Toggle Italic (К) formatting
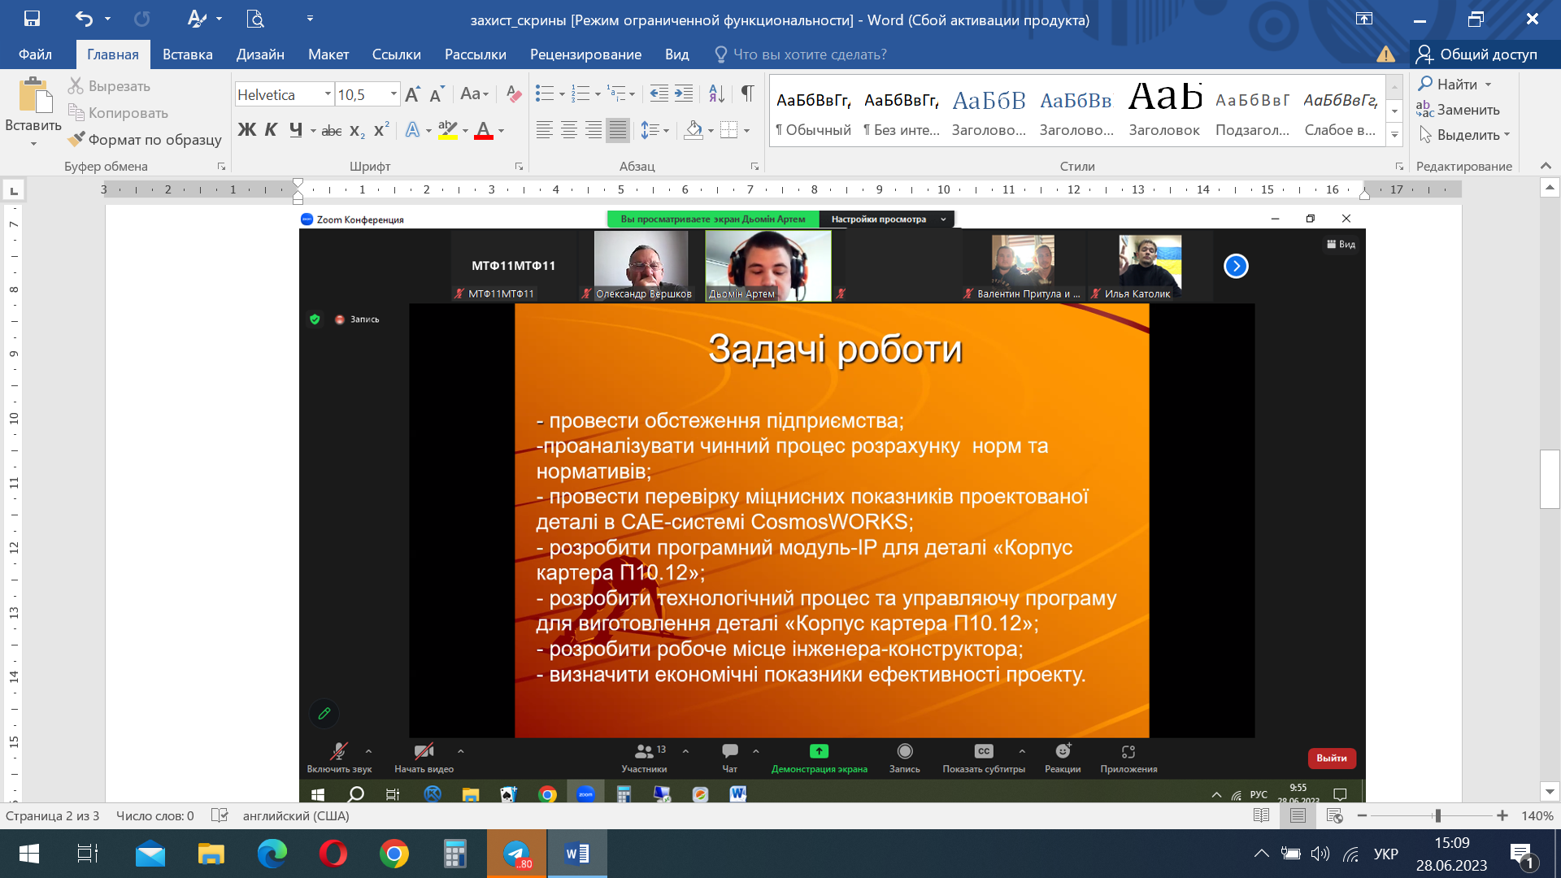 pos(272,130)
